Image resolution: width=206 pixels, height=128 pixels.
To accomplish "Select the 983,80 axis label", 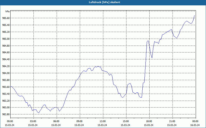I will [x=6, y=80].
